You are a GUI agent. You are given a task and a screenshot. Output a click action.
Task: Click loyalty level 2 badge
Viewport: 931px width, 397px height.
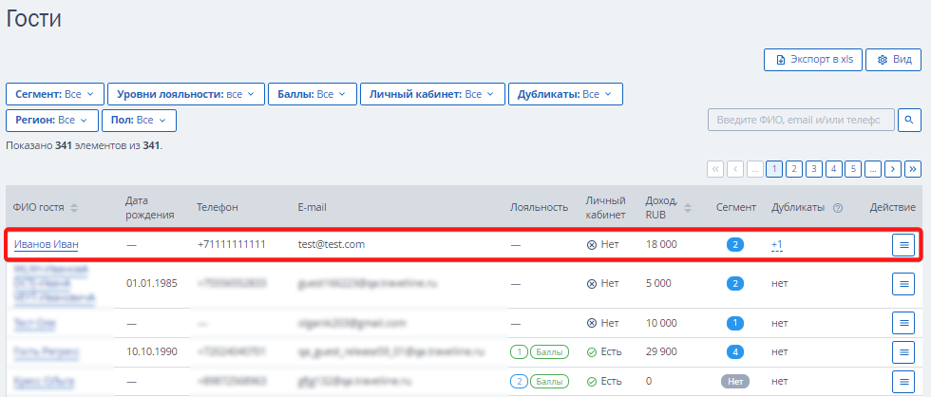click(x=519, y=381)
